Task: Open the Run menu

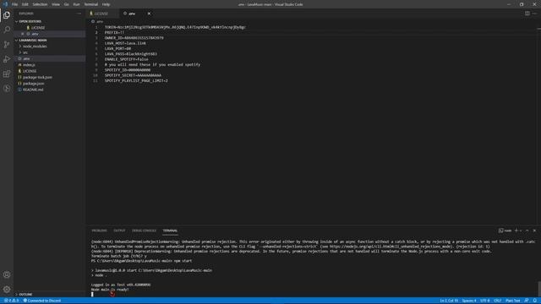Action: (x=76, y=4)
